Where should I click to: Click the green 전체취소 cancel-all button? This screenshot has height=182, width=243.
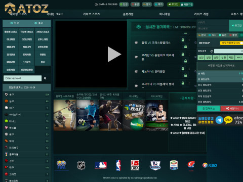pyautogui.click(x=209, y=109)
